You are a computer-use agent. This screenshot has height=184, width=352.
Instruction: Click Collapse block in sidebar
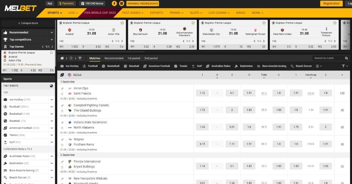pyautogui.click(x=28, y=23)
